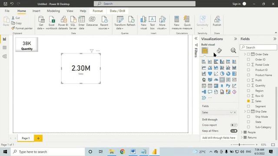
Task: Select the Pie chart visual
Action: pos(222,74)
